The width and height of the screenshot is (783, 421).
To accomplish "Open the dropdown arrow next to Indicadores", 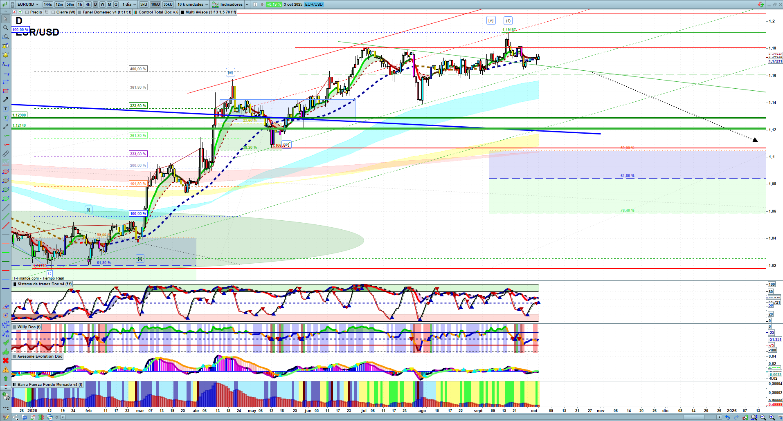I will point(247,4).
